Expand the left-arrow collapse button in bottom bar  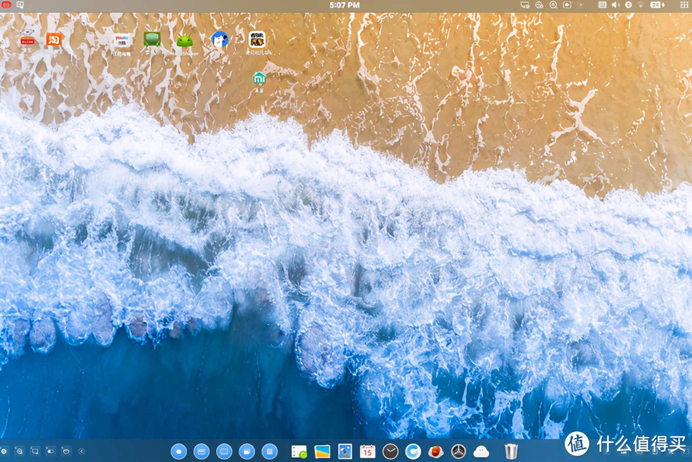click(x=81, y=451)
